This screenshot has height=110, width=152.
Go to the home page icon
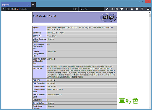click(x=132, y=9)
